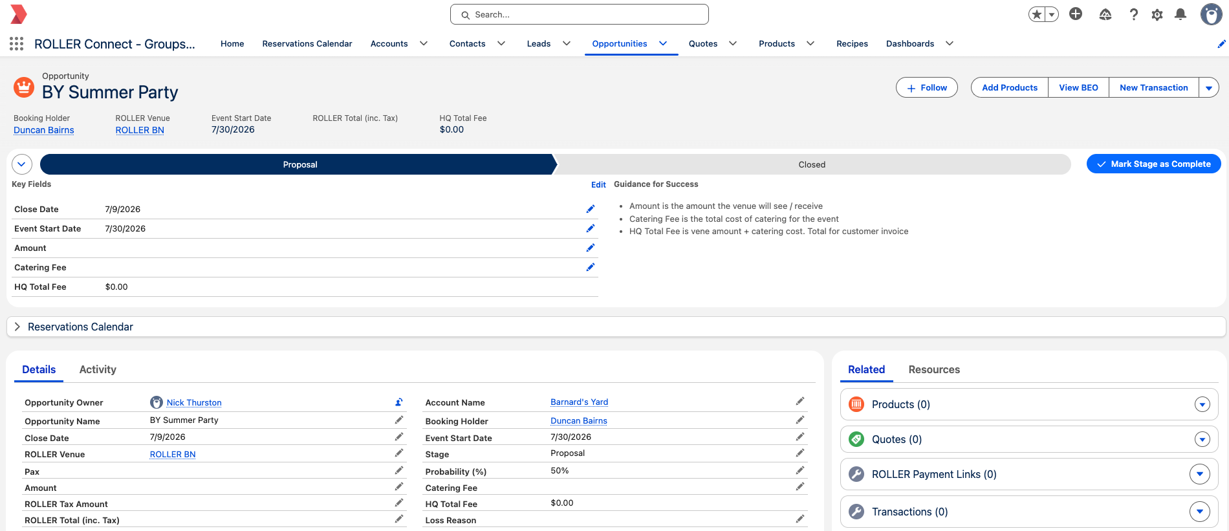Open the global create plus icon
Image resolution: width=1229 pixels, height=531 pixels.
[1076, 14]
